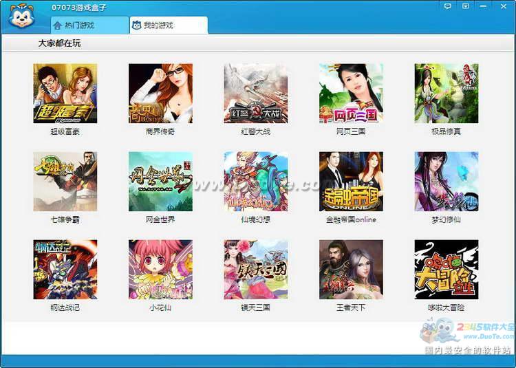Launch the 商界传奇 game icon
This screenshot has height=368, width=516.
160,94
